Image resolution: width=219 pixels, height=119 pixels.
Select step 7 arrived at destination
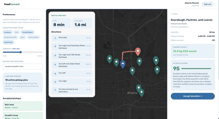click(72, 90)
